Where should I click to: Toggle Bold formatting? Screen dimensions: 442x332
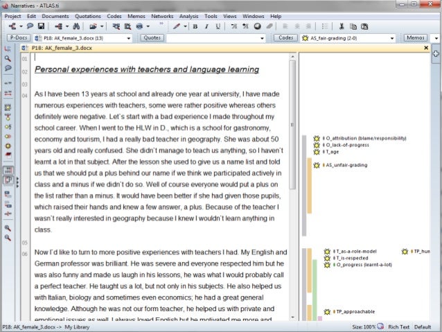(x=195, y=26)
